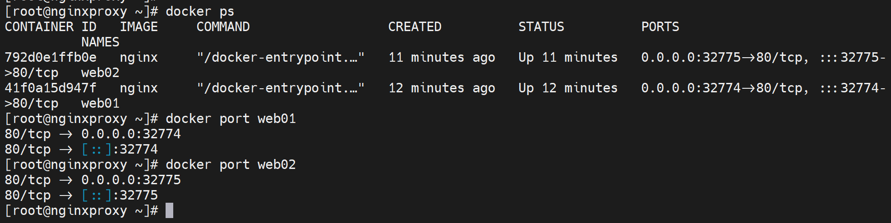891x223 pixels.
Task: Click the blue [::] address before :32774
Action: click(97, 149)
